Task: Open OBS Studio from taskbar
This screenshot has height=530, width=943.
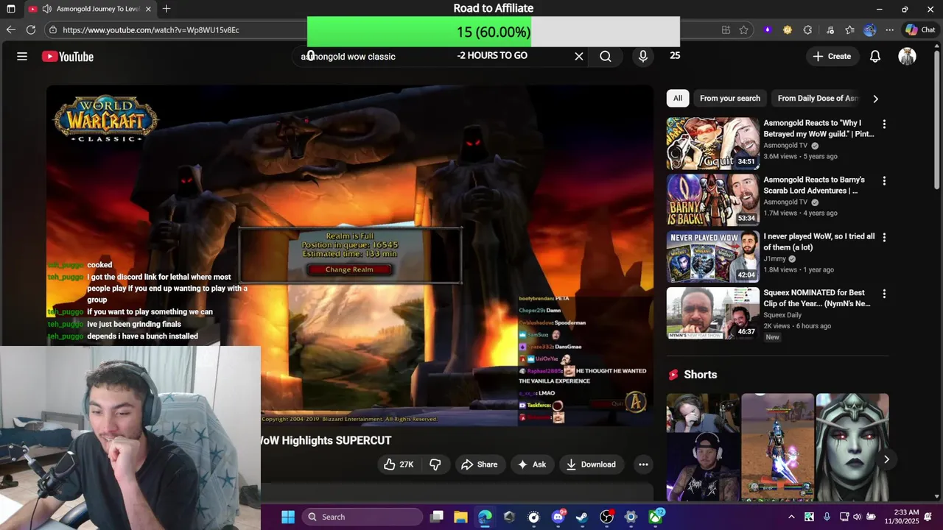Action: [606, 517]
